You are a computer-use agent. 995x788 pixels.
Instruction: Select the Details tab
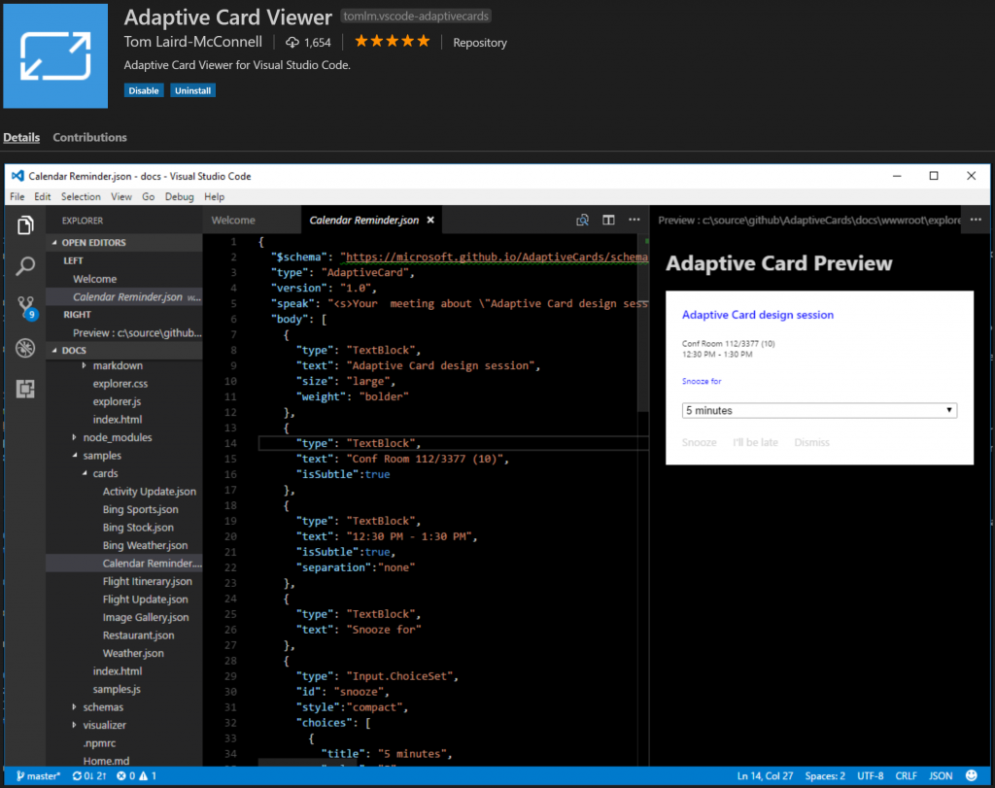pyautogui.click(x=21, y=137)
